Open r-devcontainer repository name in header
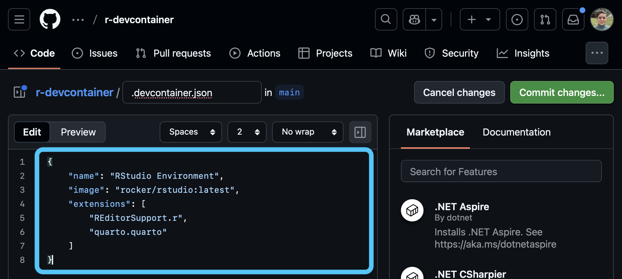 click(x=139, y=20)
